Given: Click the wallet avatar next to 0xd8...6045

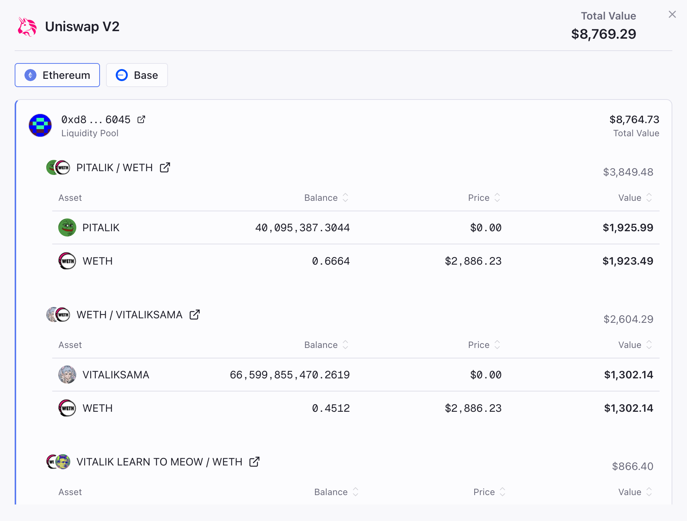Looking at the screenshot, I should [x=40, y=126].
